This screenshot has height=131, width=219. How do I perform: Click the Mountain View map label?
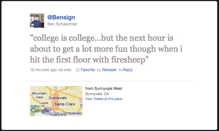tap(39, 95)
